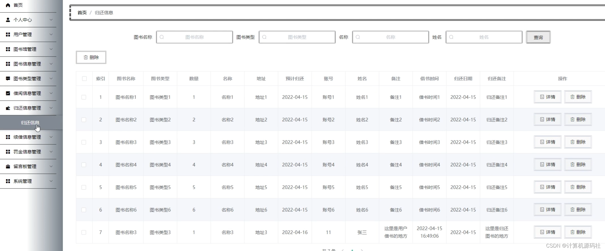Expand the 续借信息管理 chevron
This screenshot has width=605, height=251.
point(51,137)
